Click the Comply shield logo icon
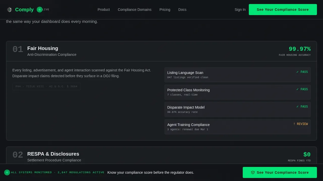Viewport: 323px width, 181px height. [10, 10]
